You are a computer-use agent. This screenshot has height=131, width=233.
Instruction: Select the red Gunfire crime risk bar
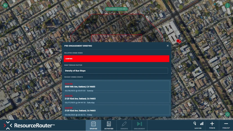[116, 59]
